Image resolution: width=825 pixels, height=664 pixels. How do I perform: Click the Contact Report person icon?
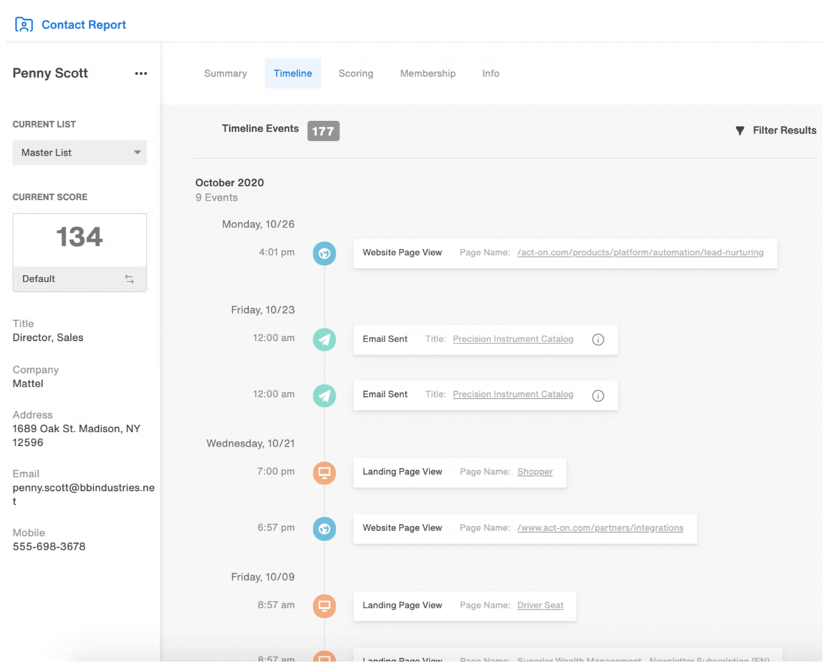(x=23, y=24)
